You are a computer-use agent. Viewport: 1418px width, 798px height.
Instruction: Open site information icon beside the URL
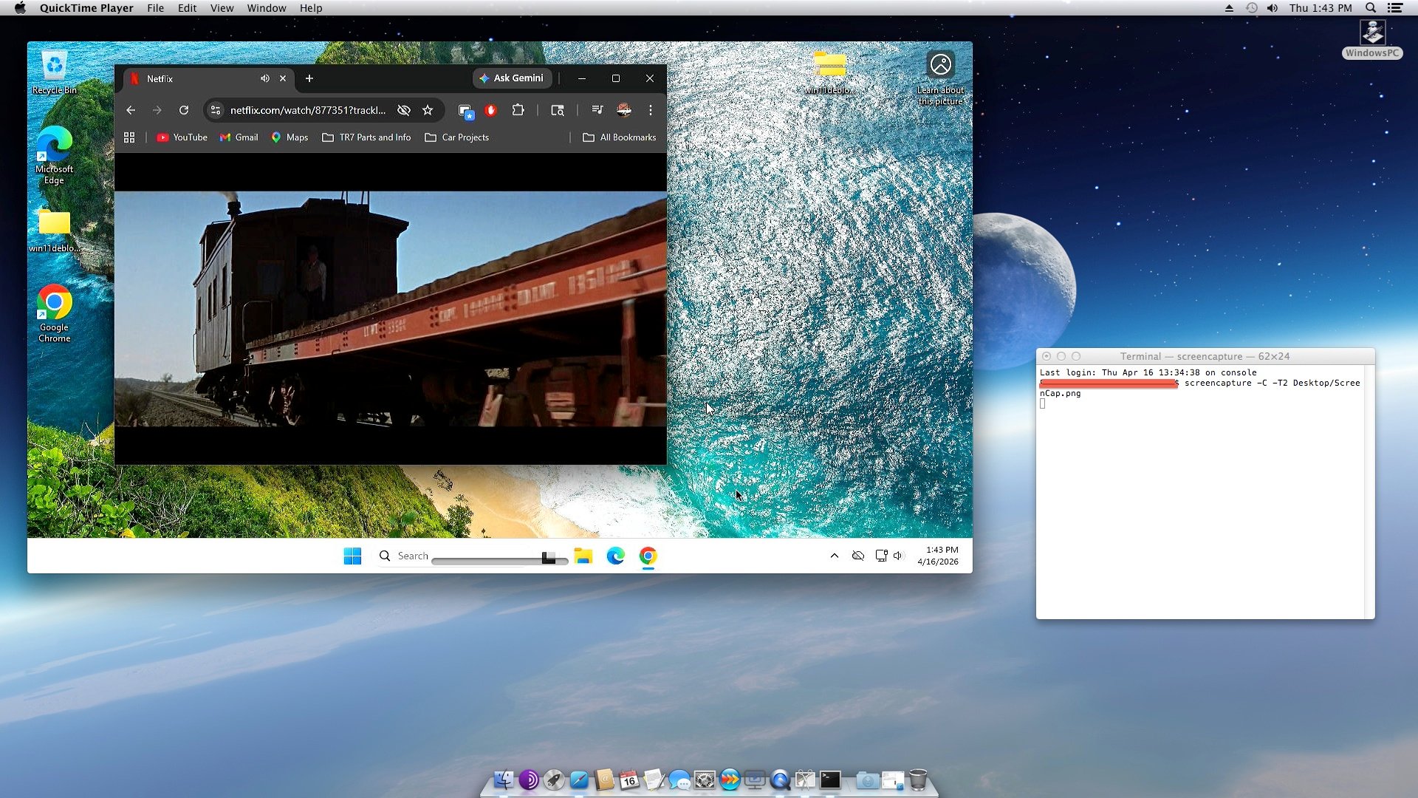(x=216, y=110)
